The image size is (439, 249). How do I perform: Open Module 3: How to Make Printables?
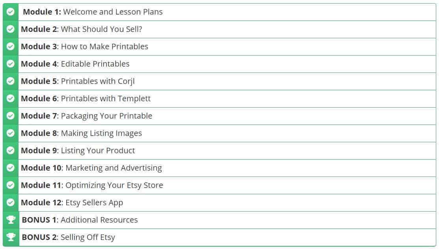pyautogui.click(x=227, y=47)
